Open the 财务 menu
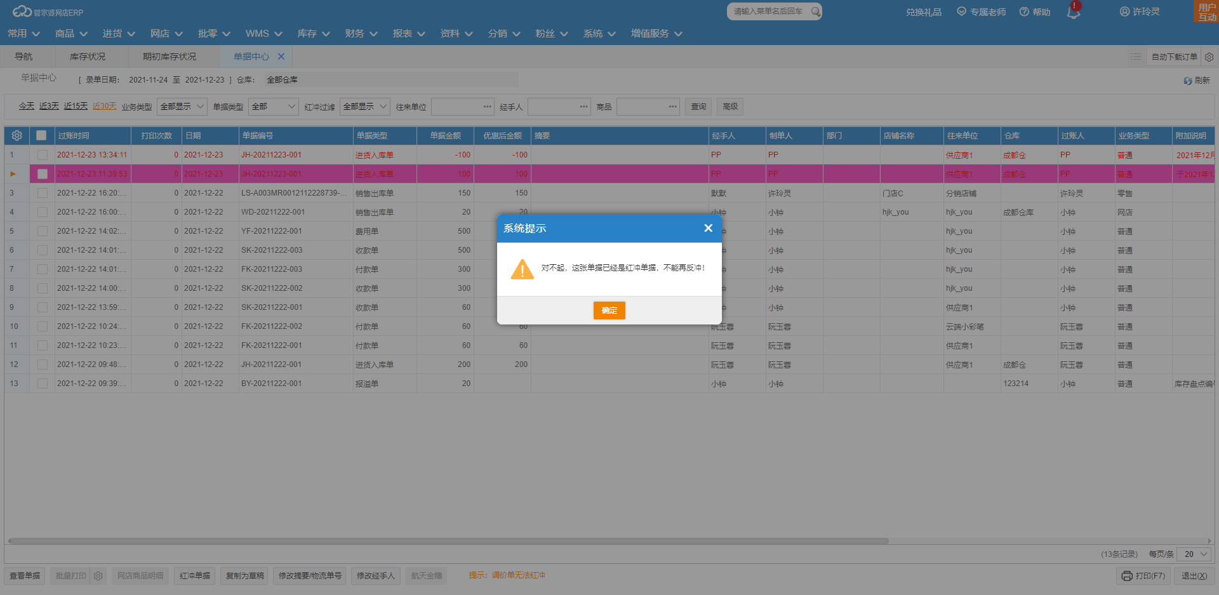This screenshot has width=1219, height=595. tap(361, 34)
